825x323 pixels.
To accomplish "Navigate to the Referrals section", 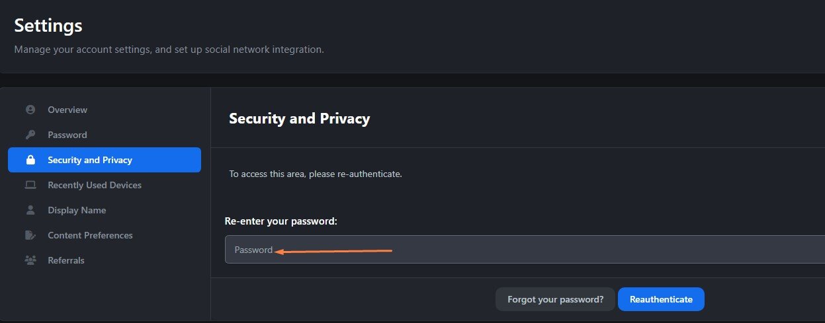I will (x=105, y=260).
